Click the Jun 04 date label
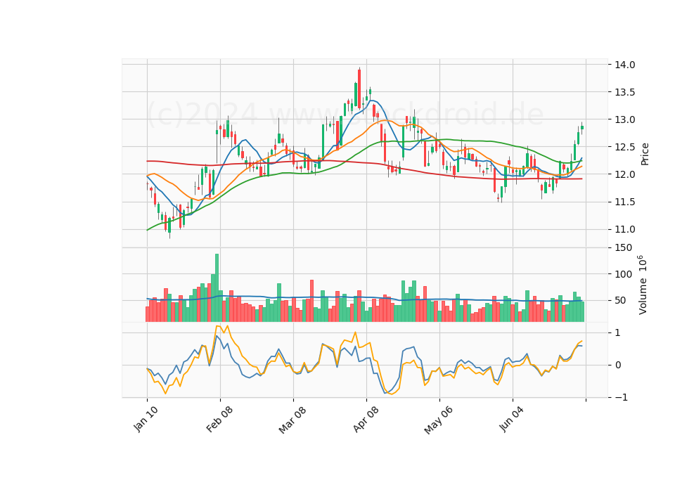 [x=512, y=419]
